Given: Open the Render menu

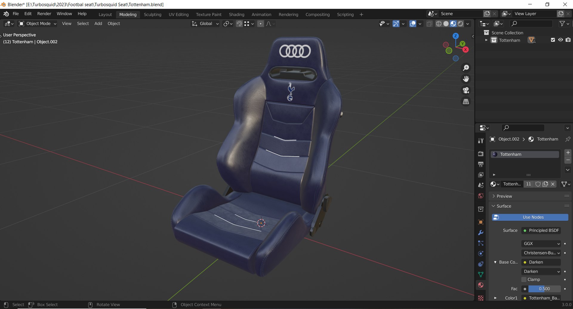Looking at the screenshot, I should coord(44,14).
